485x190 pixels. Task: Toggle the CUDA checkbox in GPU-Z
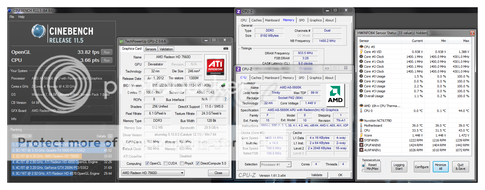(x=165, y=163)
